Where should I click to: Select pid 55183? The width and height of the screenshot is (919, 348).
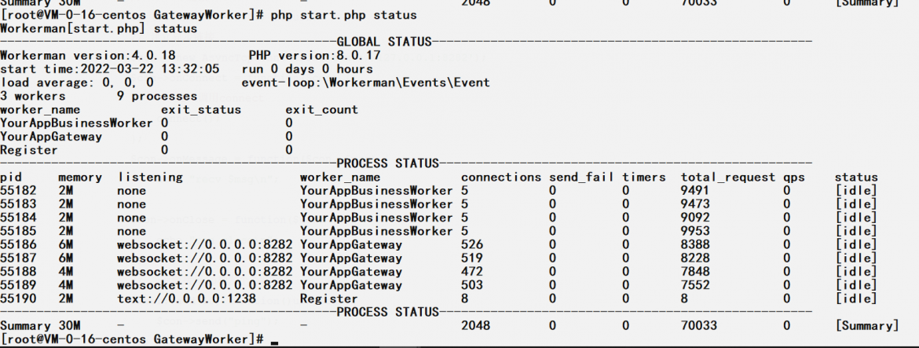(18, 204)
